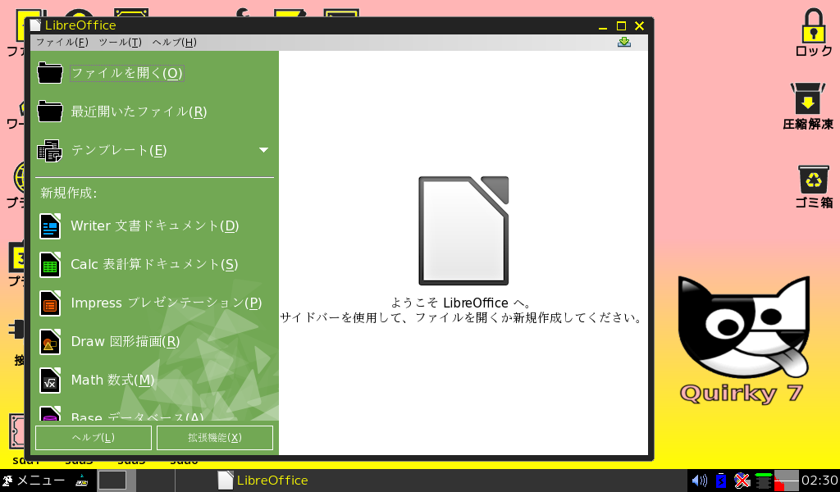Click the LibreOffice title bar document icon

35,25
